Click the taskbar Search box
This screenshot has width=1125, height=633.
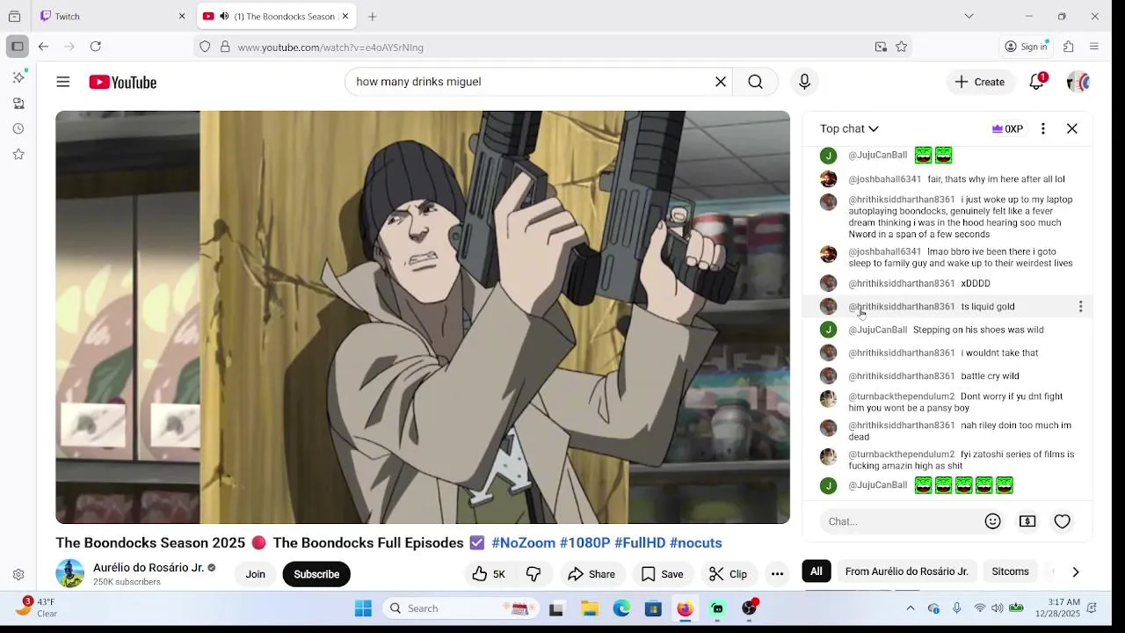coord(460,608)
